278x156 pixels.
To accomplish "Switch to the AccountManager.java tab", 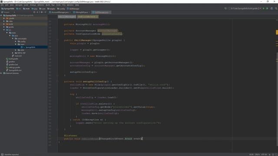I will tap(60, 12).
